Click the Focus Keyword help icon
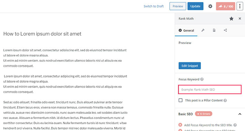The height and width of the screenshot is (131, 245). pos(202,79)
